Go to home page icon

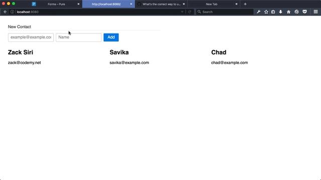click(288, 12)
